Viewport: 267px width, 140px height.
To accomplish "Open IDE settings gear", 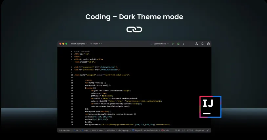I will pyautogui.click(x=208, y=43).
